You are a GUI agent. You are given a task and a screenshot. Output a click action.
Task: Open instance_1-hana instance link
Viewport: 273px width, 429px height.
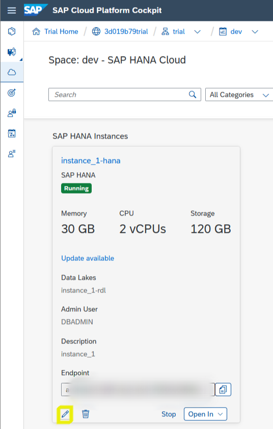coord(91,160)
